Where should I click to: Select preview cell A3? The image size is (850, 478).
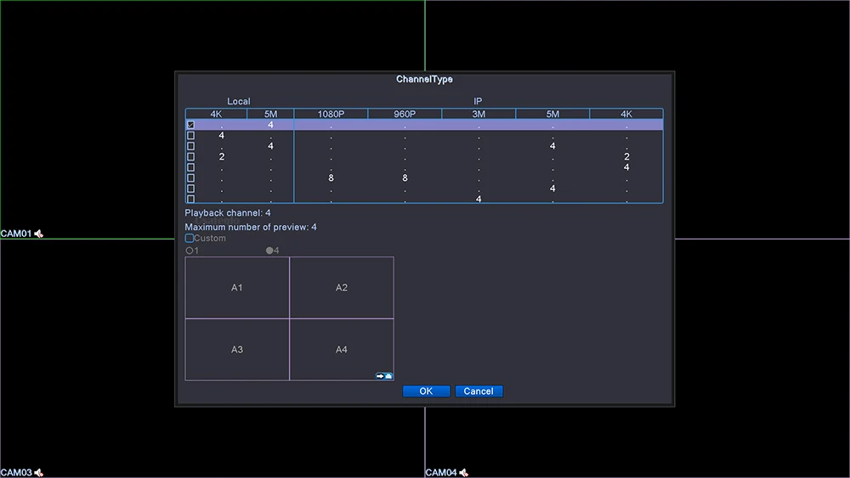[x=237, y=350]
